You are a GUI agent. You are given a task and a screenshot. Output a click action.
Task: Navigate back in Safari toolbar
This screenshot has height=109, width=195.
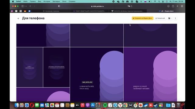(30, 6)
